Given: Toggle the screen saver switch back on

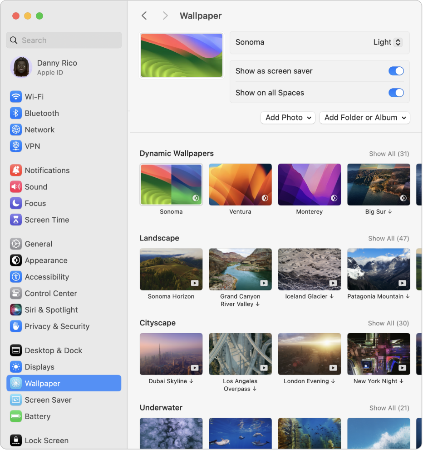Looking at the screenshot, I should pos(396,71).
